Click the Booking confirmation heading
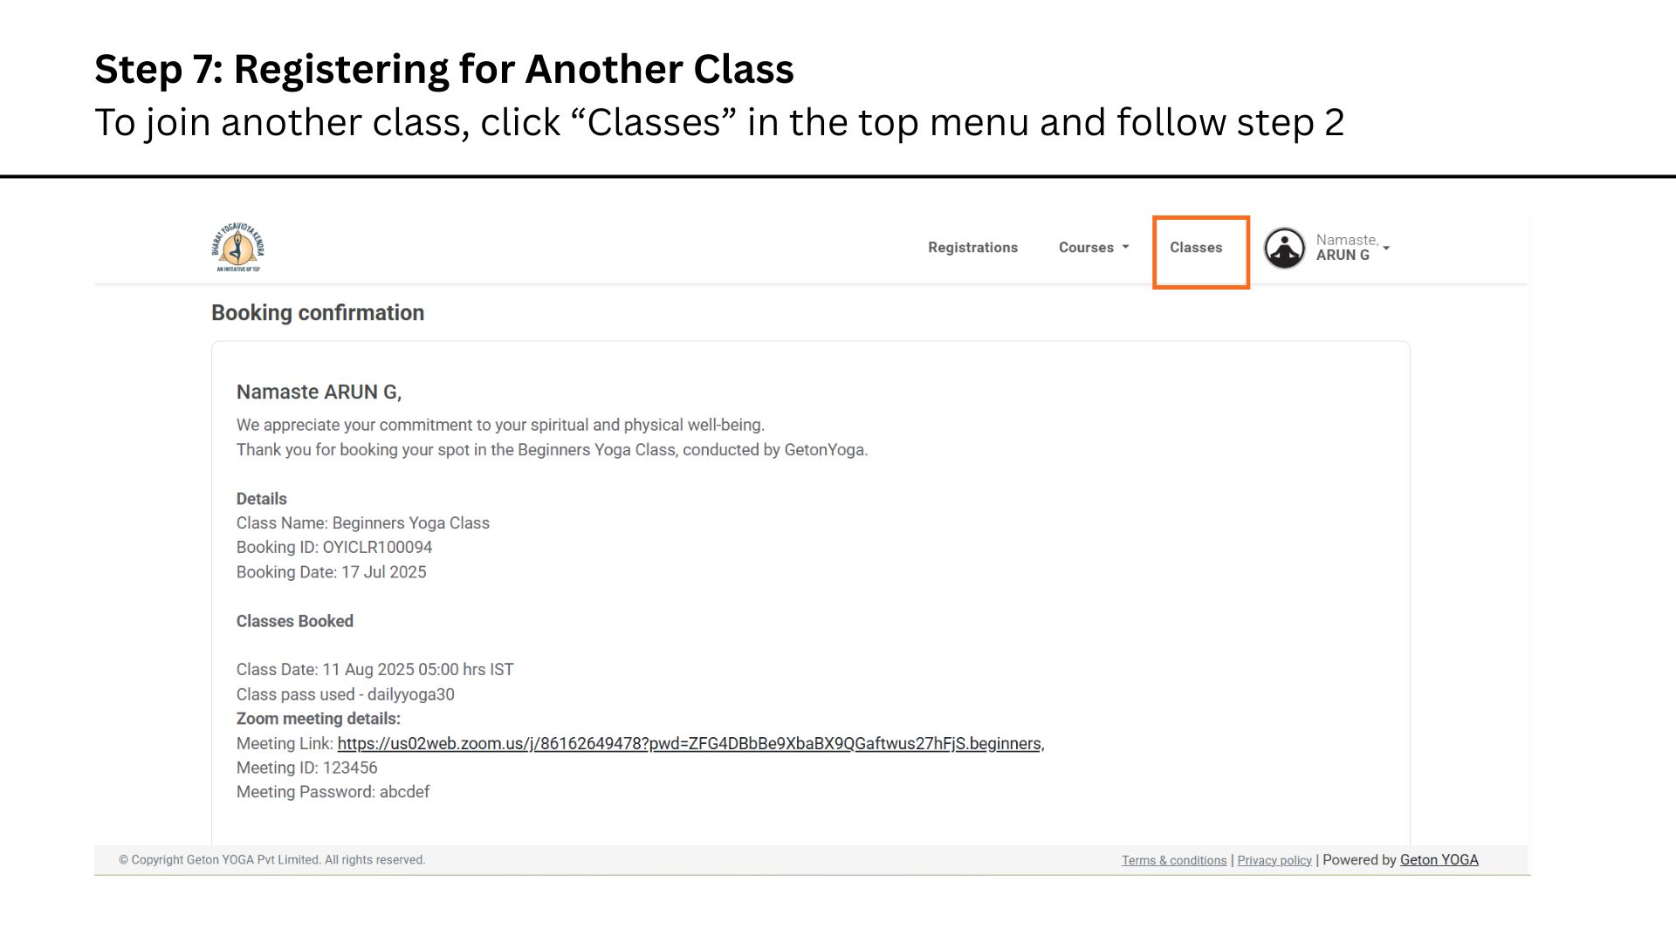 (x=318, y=313)
